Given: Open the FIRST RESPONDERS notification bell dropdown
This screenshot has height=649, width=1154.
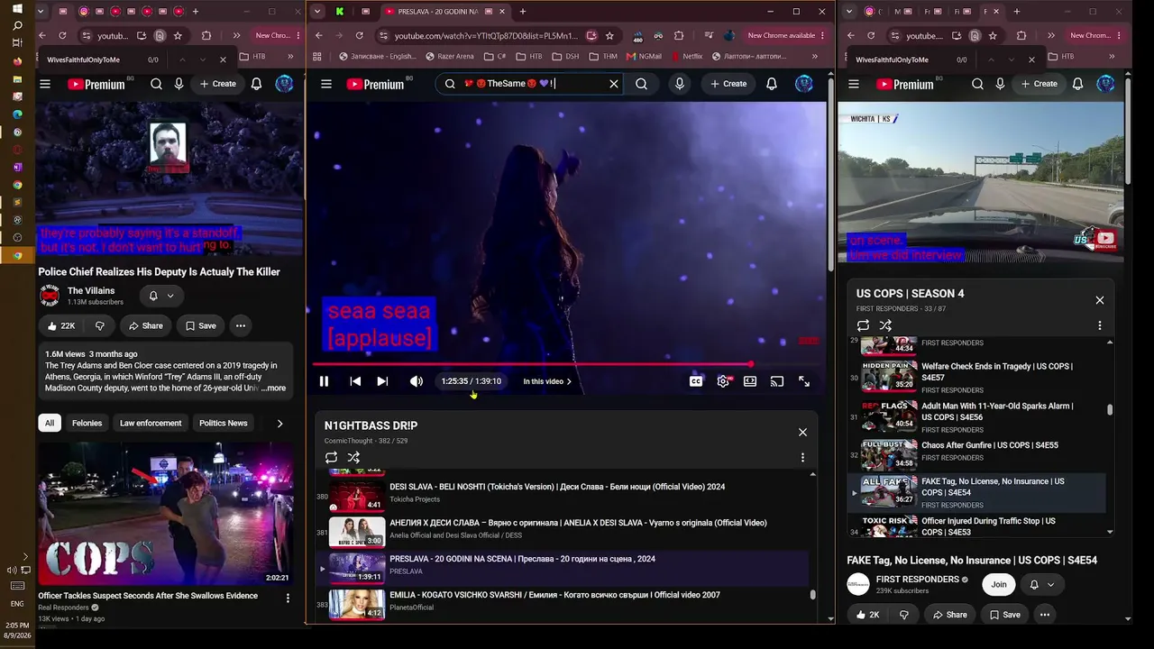Looking at the screenshot, I should [1041, 584].
